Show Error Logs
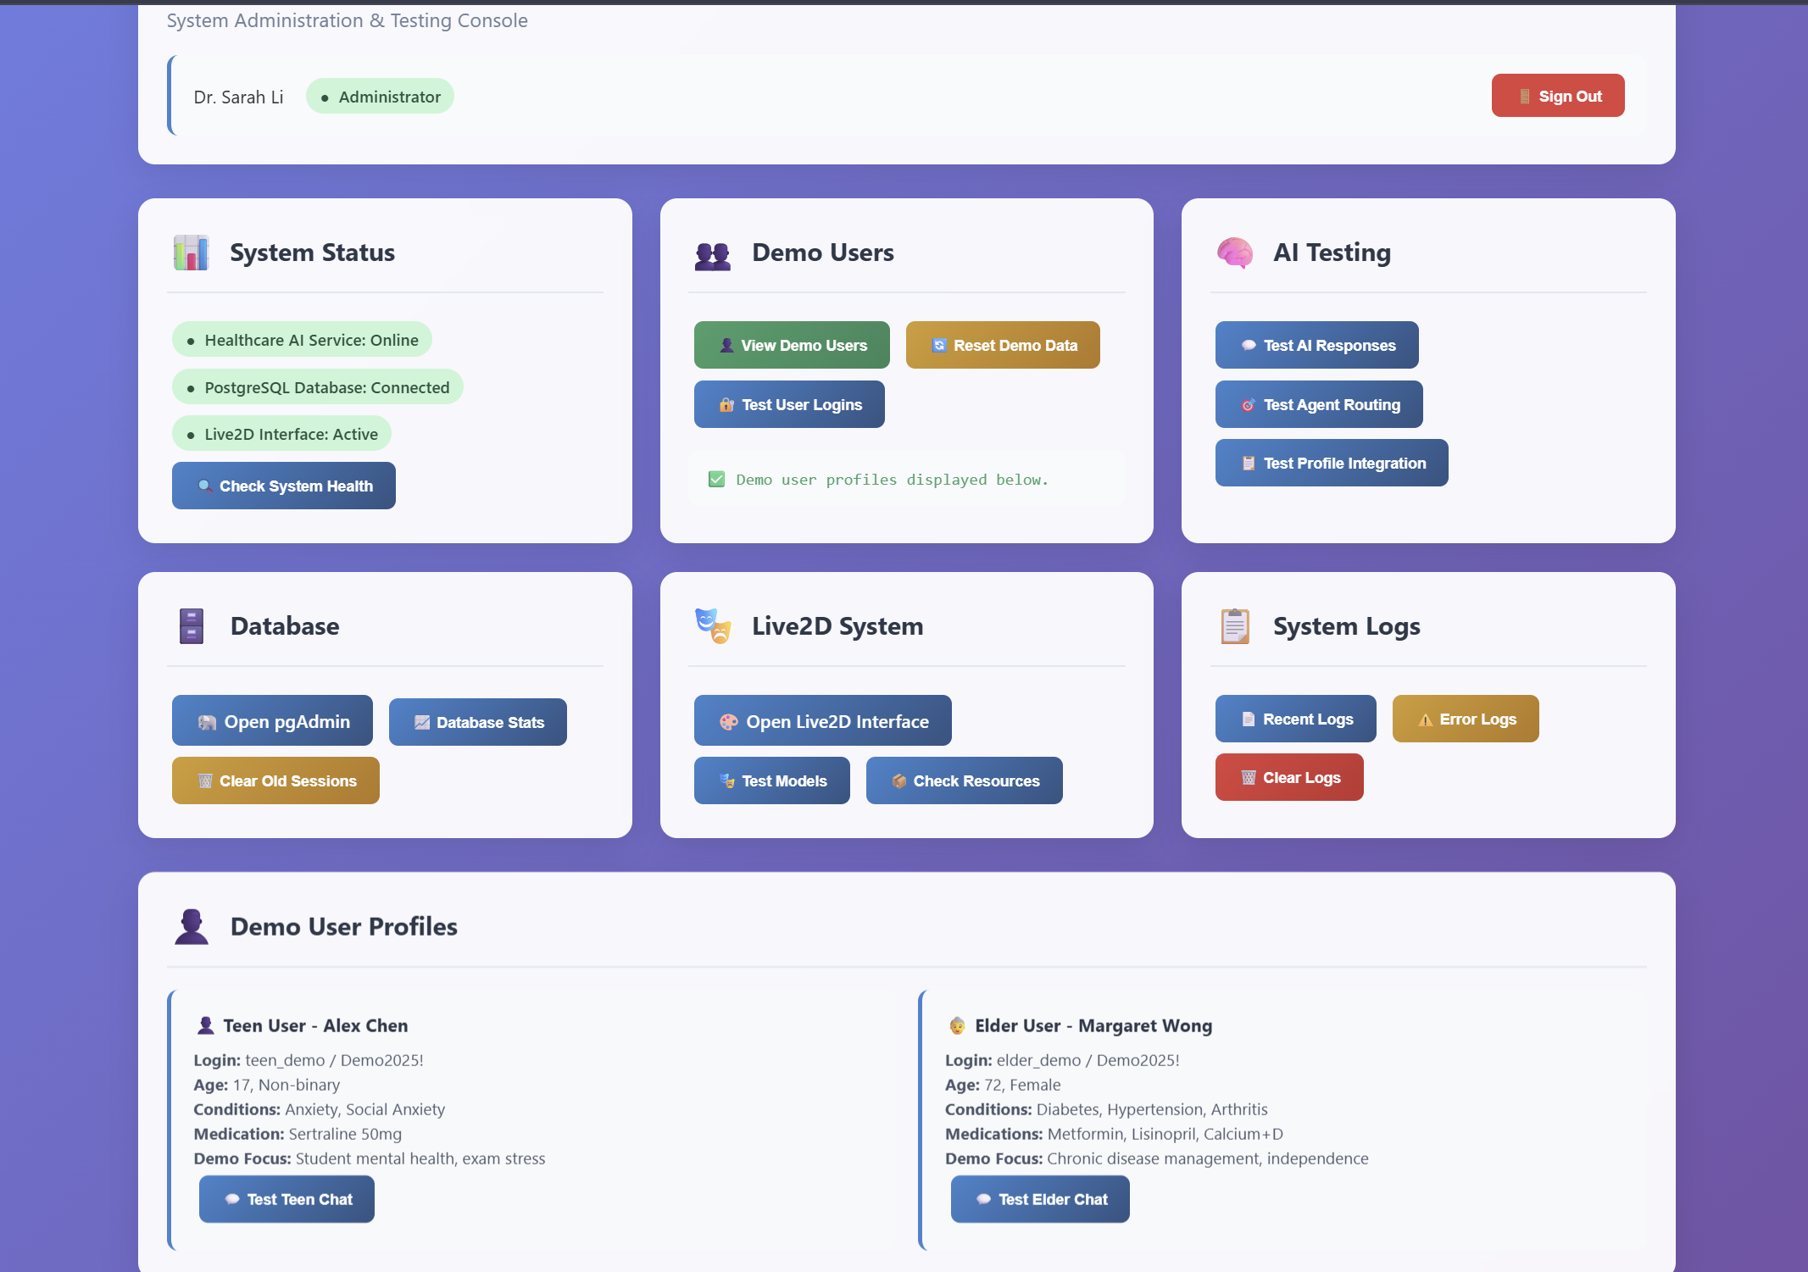Viewport: 1808px width, 1272px height. point(1465,719)
